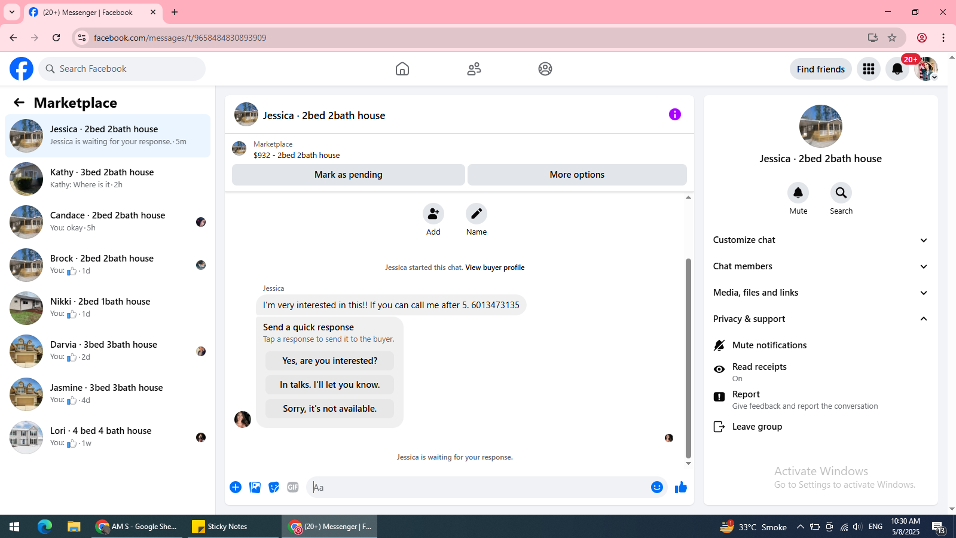Toggle conversation information panel icon
The image size is (956, 538).
pos(675,114)
